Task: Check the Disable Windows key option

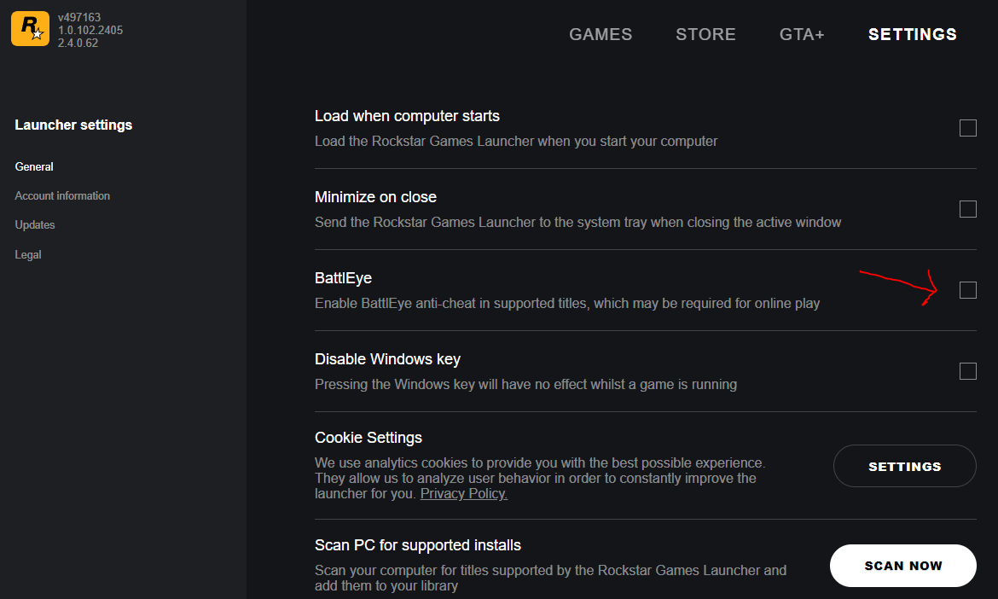Action: (x=967, y=371)
